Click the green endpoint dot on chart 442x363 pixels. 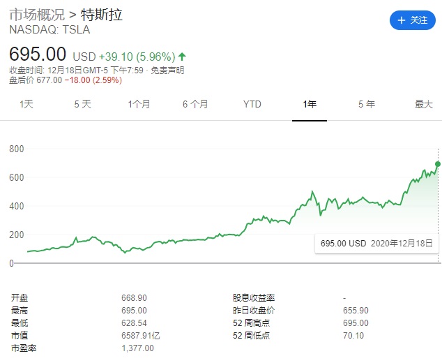pos(438,164)
